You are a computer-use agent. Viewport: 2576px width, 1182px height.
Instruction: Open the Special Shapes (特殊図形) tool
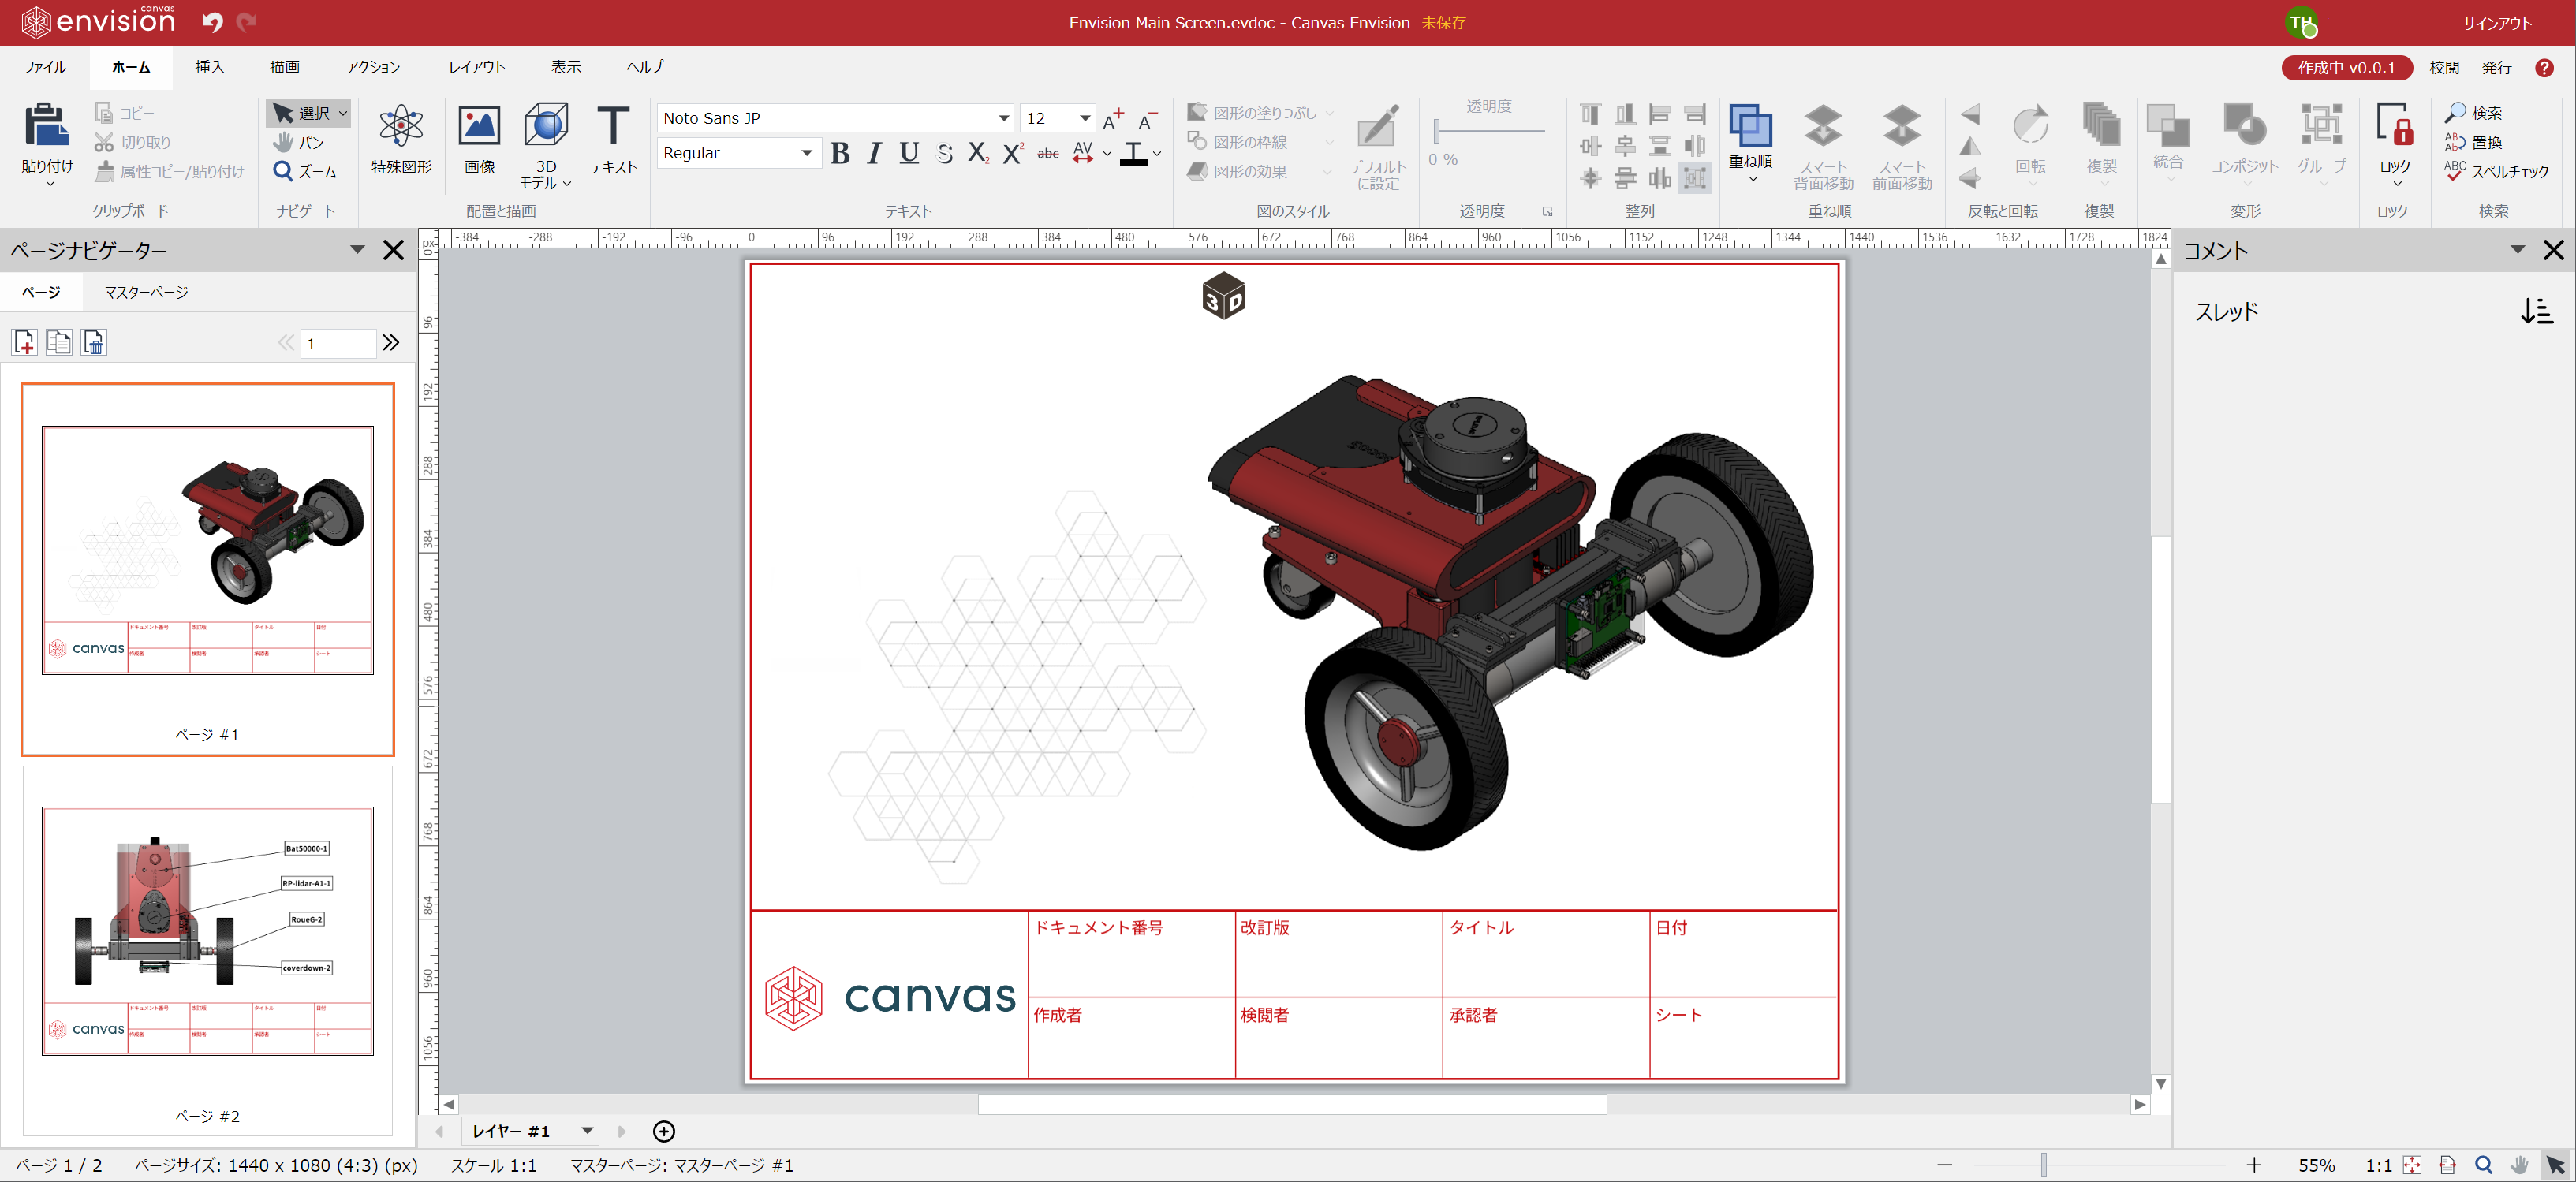click(401, 127)
